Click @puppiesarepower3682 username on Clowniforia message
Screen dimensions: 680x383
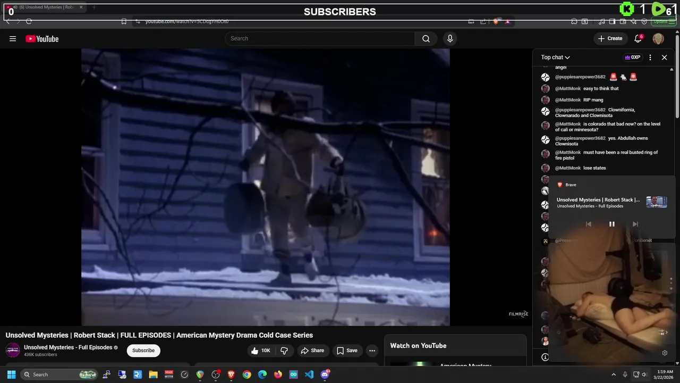(580, 110)
